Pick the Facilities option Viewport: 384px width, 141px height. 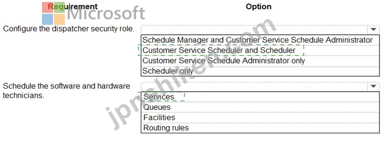(159, 118)
